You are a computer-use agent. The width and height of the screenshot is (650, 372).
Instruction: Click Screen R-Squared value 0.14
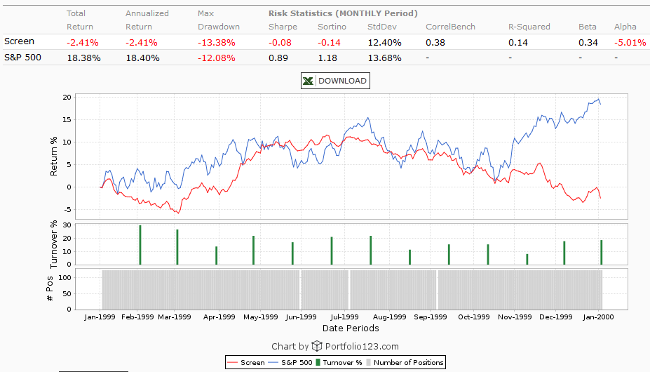coord(518,42)
